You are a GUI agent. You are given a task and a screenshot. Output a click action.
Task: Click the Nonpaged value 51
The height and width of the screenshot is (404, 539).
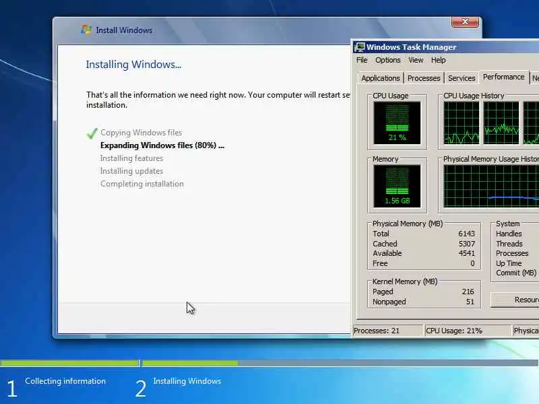coord(470,302)
